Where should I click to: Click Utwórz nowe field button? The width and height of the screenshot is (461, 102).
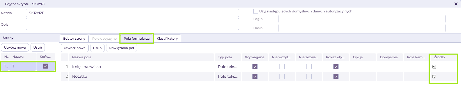tap(75, 48)
